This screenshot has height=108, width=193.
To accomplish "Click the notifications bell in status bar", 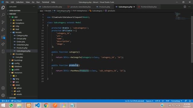I will click(190, 101).
